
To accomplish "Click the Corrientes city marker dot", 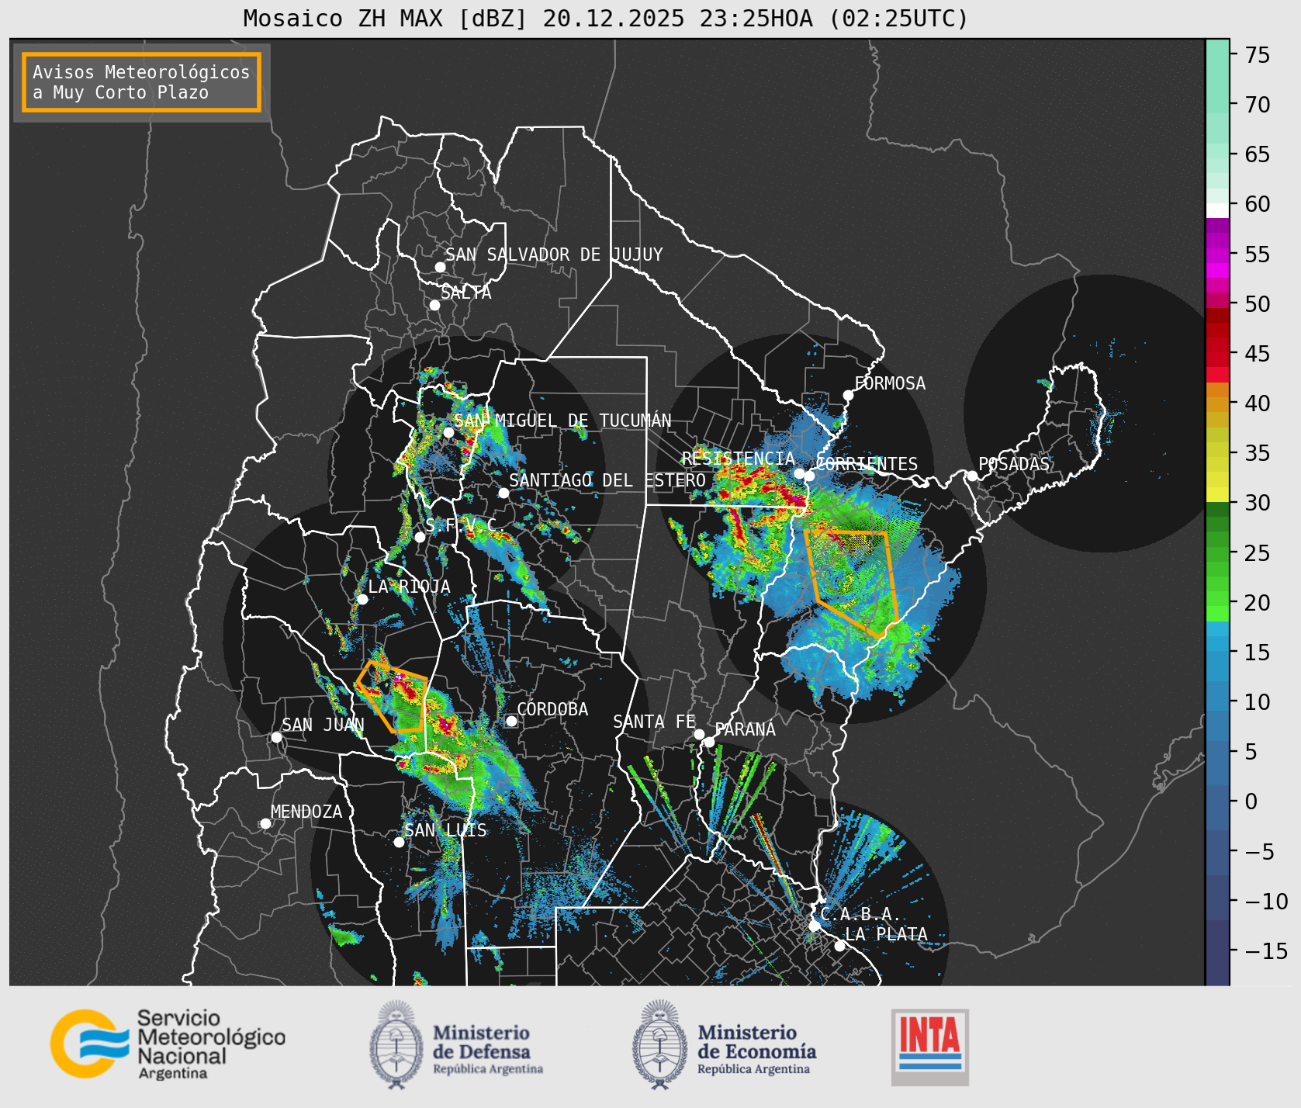I will point(809,476).
